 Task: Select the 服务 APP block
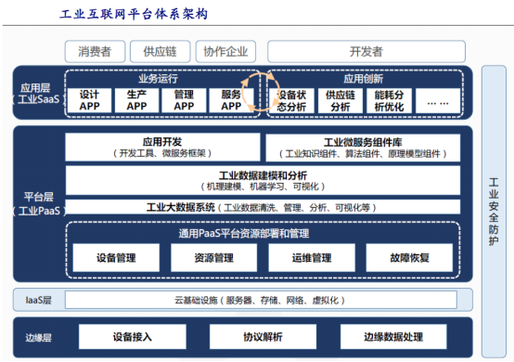[x=231, y=100]
